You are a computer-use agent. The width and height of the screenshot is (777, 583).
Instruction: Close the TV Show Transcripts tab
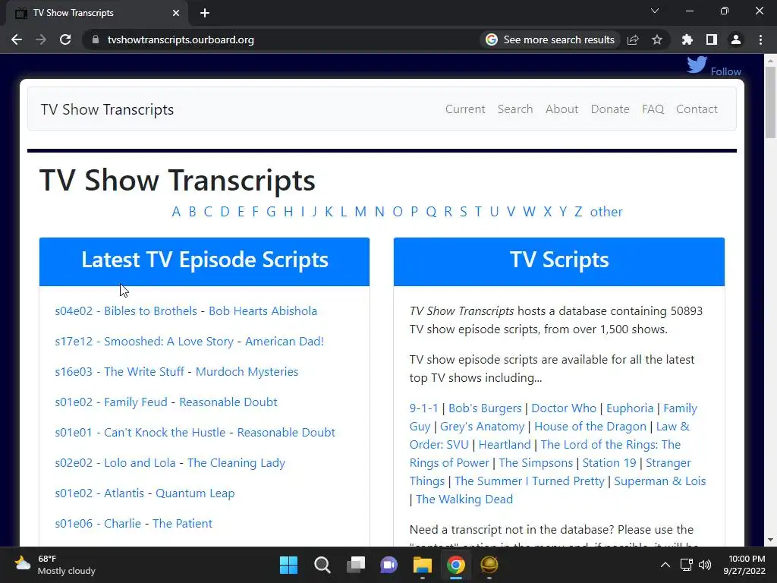pyautogui.click(x=176, y=13)
